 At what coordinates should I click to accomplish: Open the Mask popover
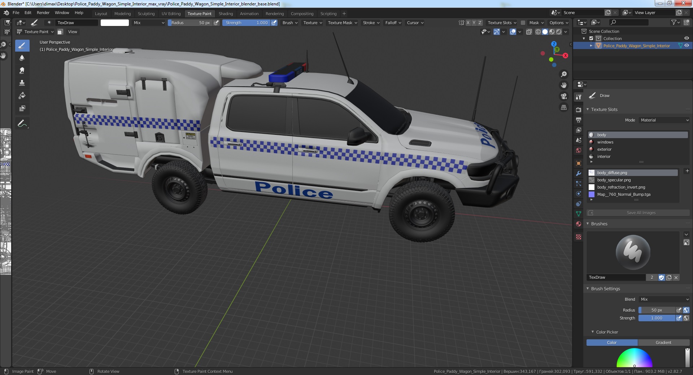click(x=536, y=23)
